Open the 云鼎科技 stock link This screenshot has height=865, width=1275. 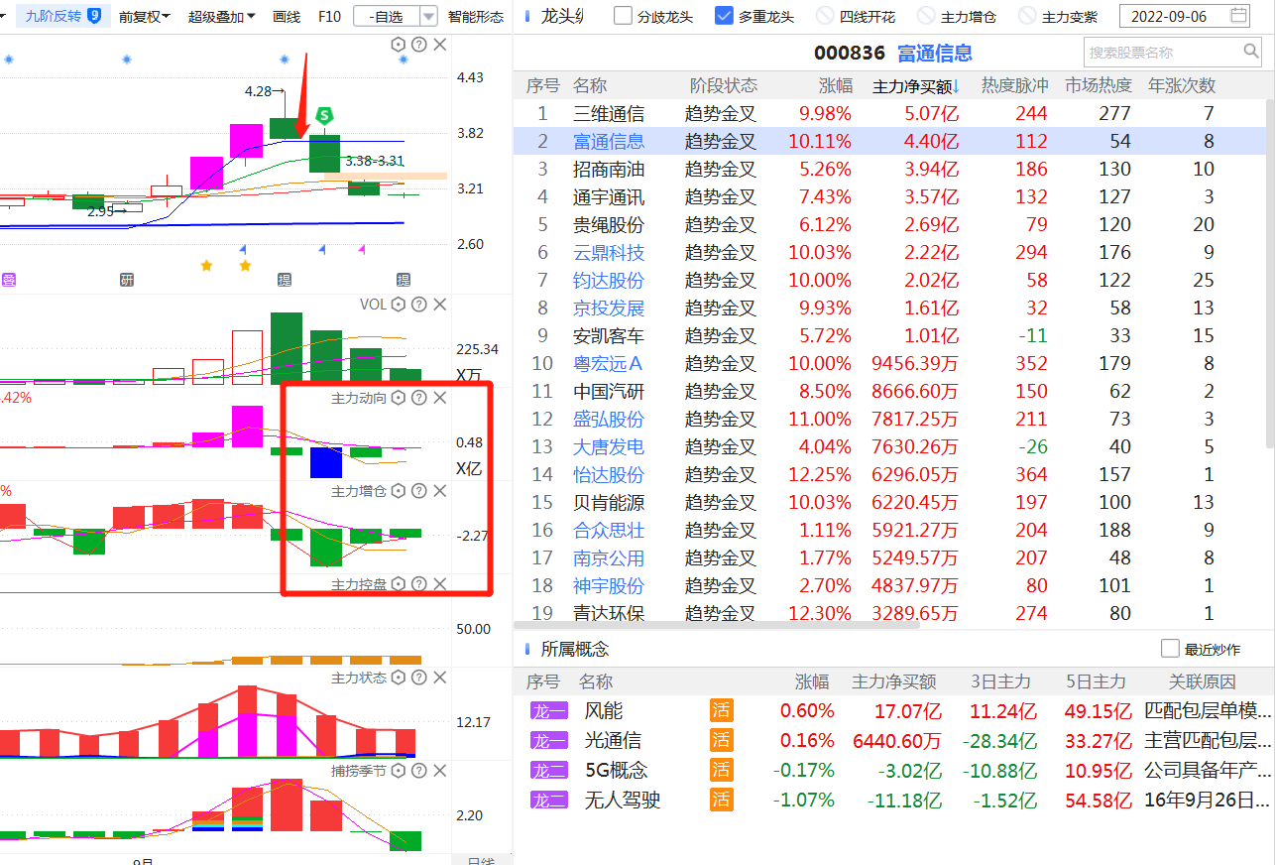tap(609, 253)
